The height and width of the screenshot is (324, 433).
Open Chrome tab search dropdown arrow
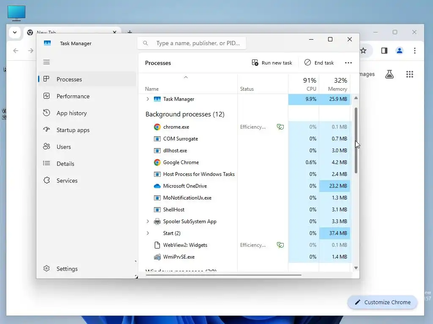[15, 32]
